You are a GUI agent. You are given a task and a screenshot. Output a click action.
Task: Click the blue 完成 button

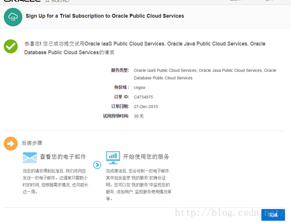point(273,215)
